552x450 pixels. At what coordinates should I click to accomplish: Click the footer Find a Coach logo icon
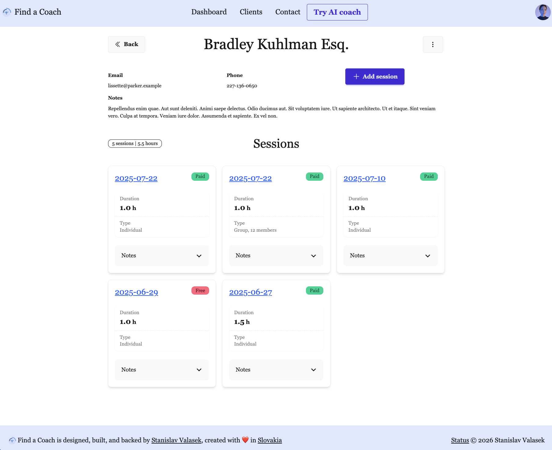pos(12,440)
